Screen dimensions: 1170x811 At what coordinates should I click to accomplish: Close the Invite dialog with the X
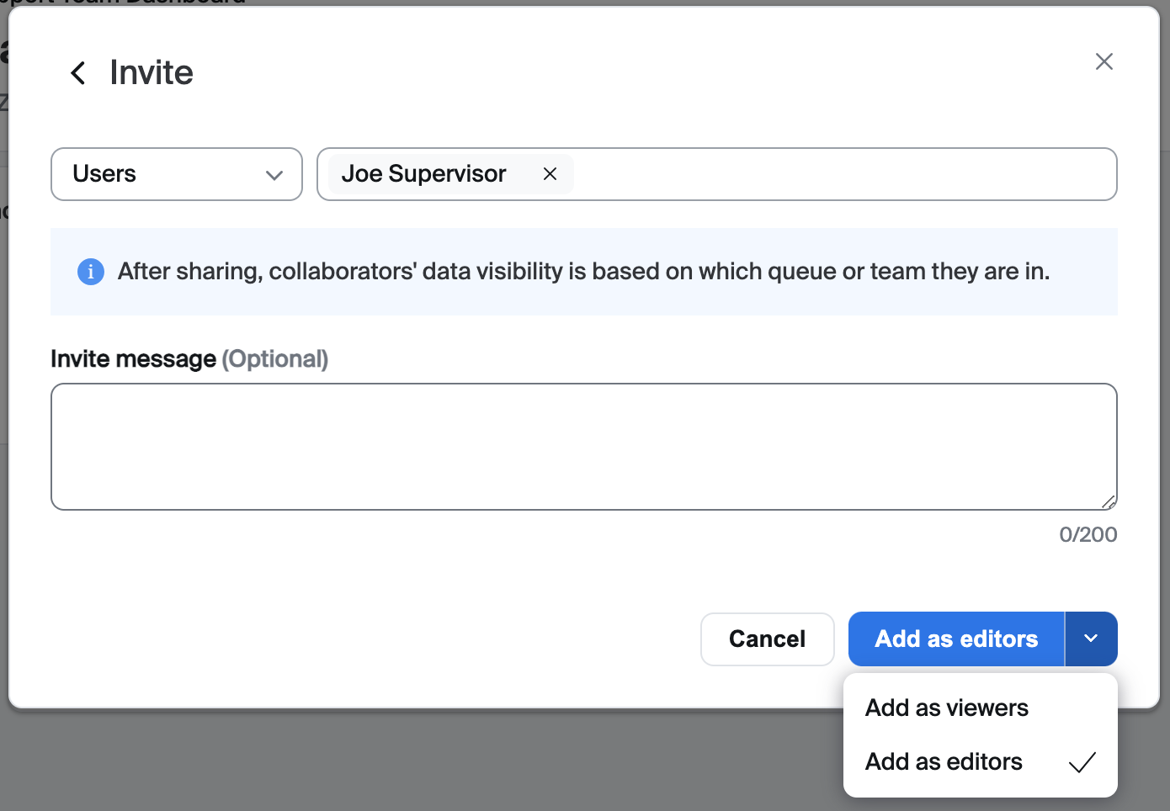tap(1104, 61)
